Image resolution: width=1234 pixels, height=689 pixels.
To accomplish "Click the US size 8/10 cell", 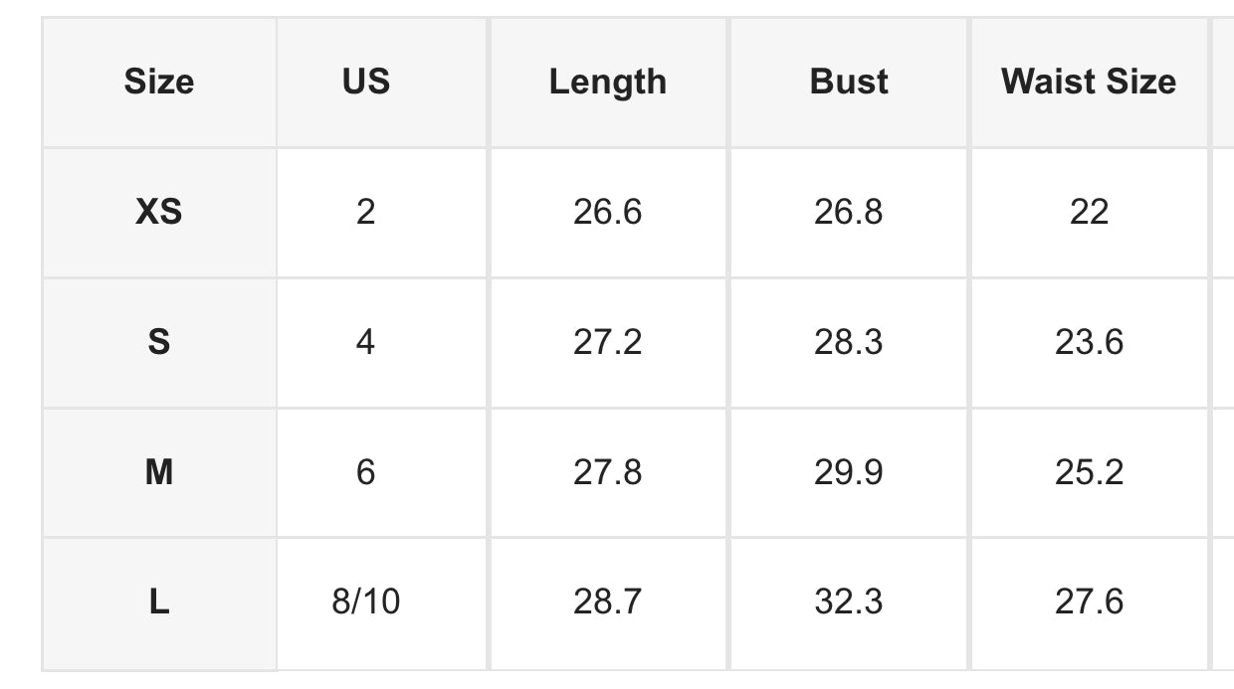I will click(x=366, y=603).
